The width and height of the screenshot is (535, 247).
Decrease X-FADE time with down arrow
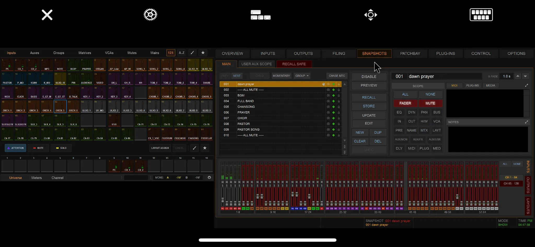[x=525, y=76]
